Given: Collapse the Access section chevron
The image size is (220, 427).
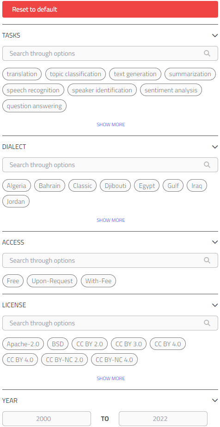Looking at the screenshot, I should pos(215,242).
